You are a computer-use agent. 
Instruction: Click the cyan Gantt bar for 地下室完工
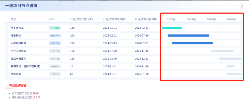point(172,28)
